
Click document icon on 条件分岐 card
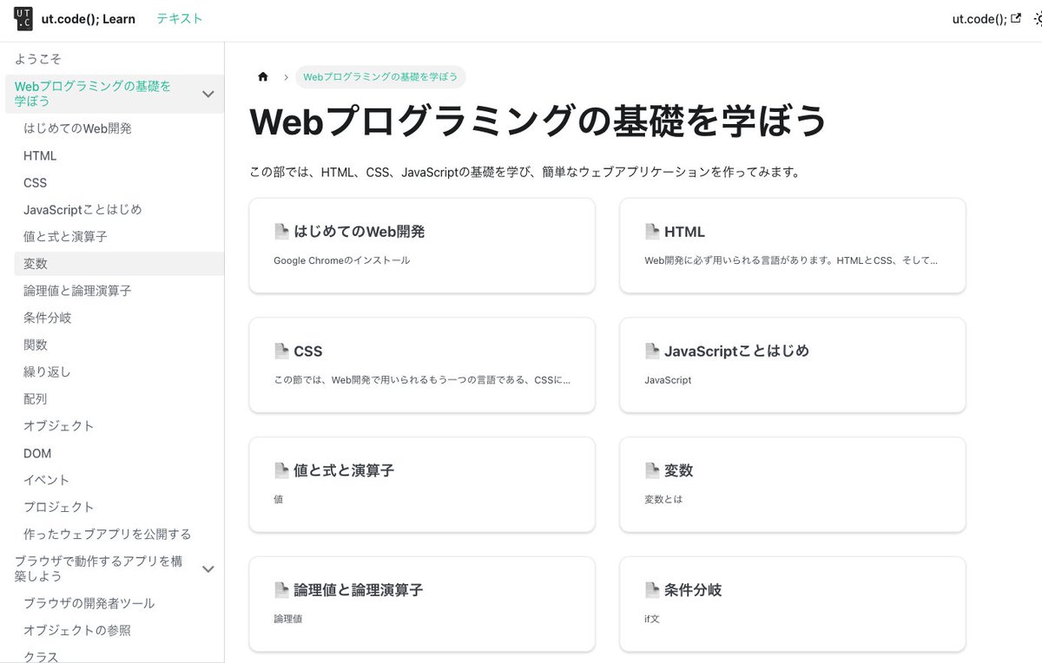(x=652, y=590)
